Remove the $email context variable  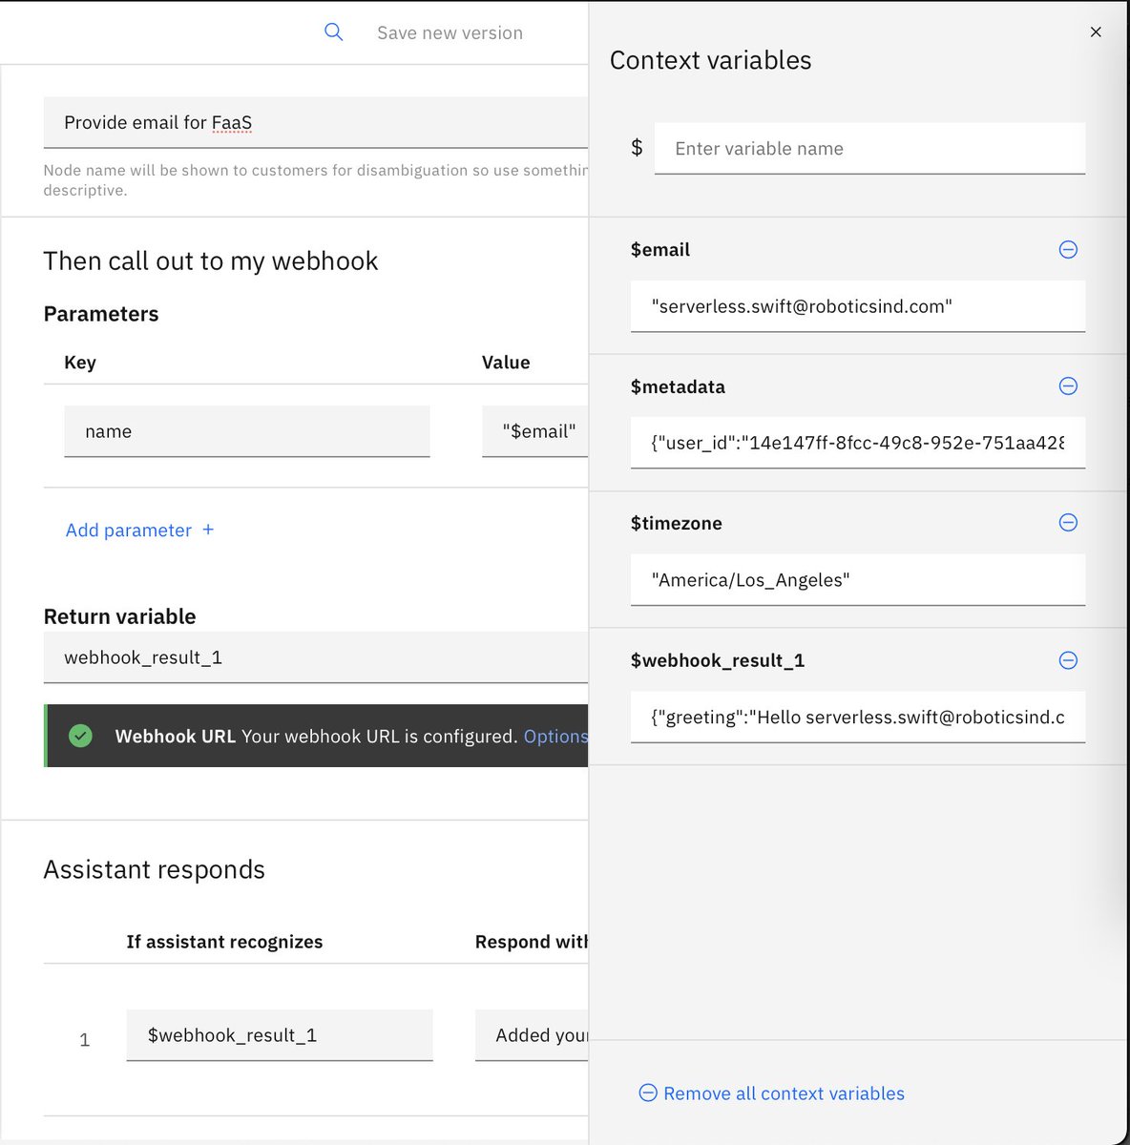coord(1068,250)
